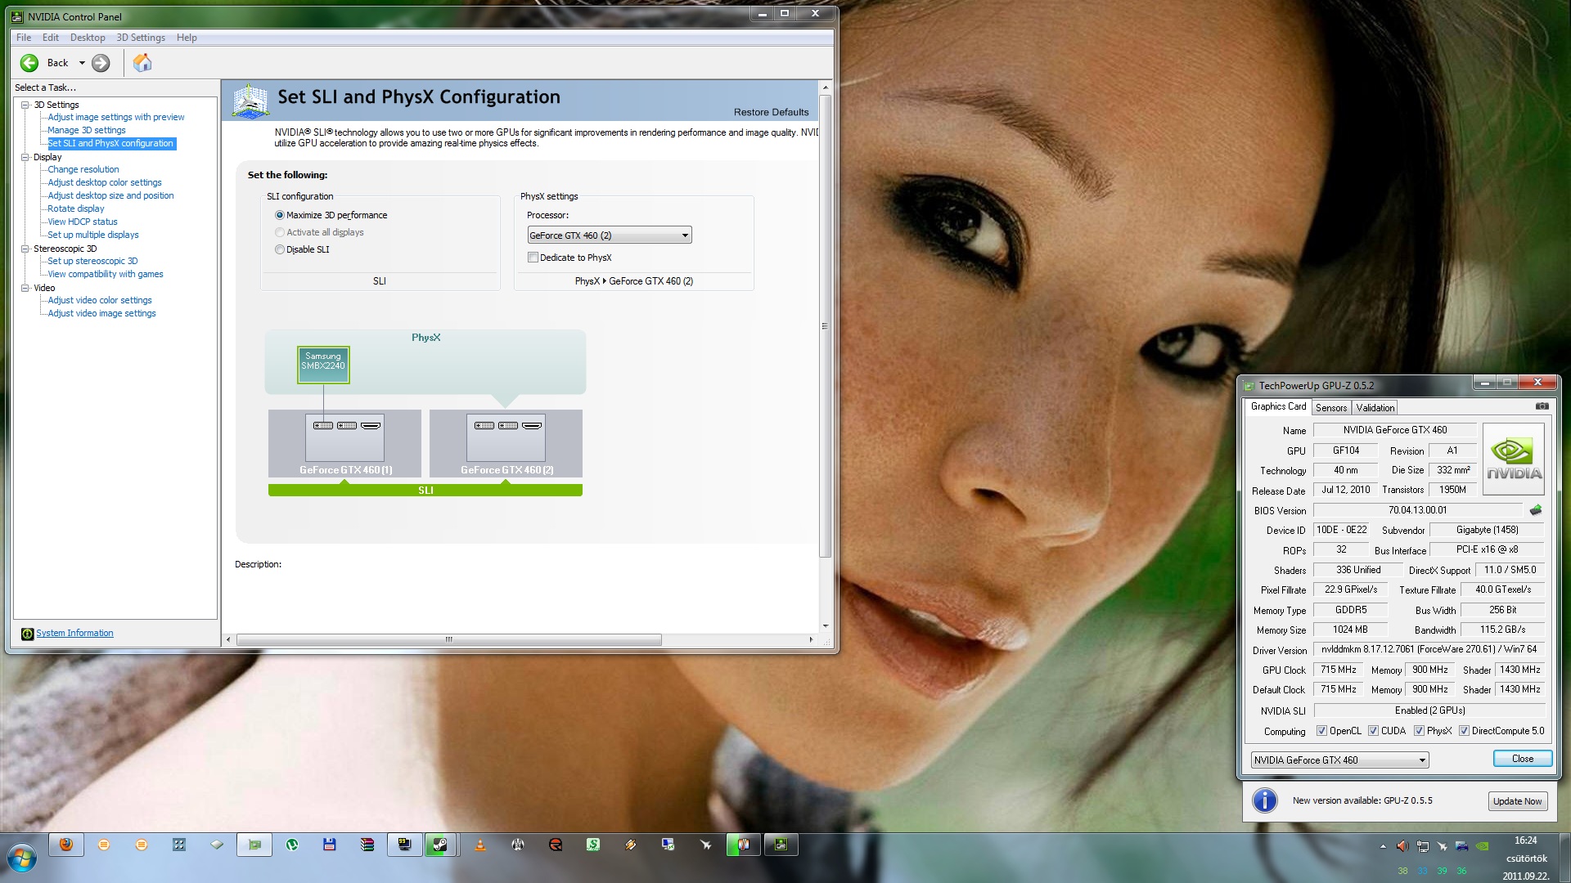
Task: Select Maximize 3D performance option
Action: tap(280, 215)
